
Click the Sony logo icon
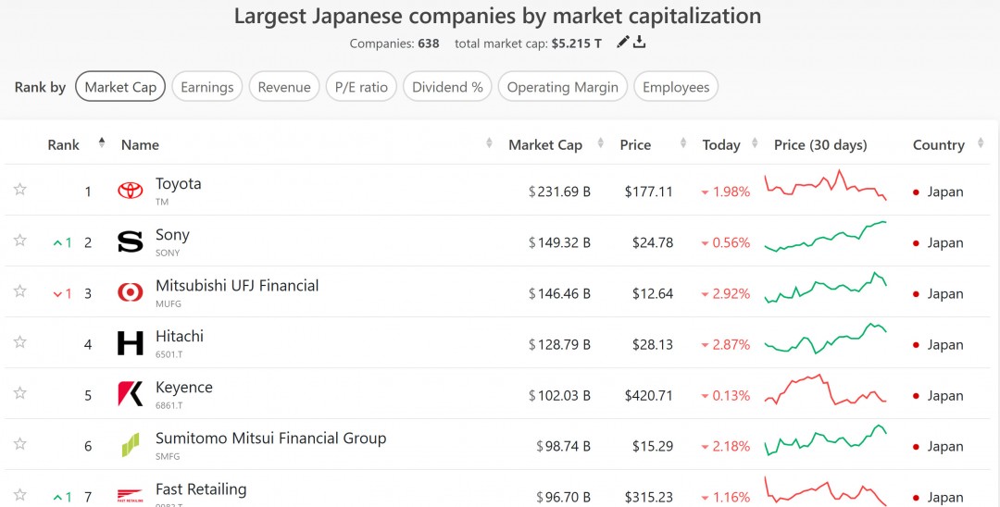[x=131, y=242]
